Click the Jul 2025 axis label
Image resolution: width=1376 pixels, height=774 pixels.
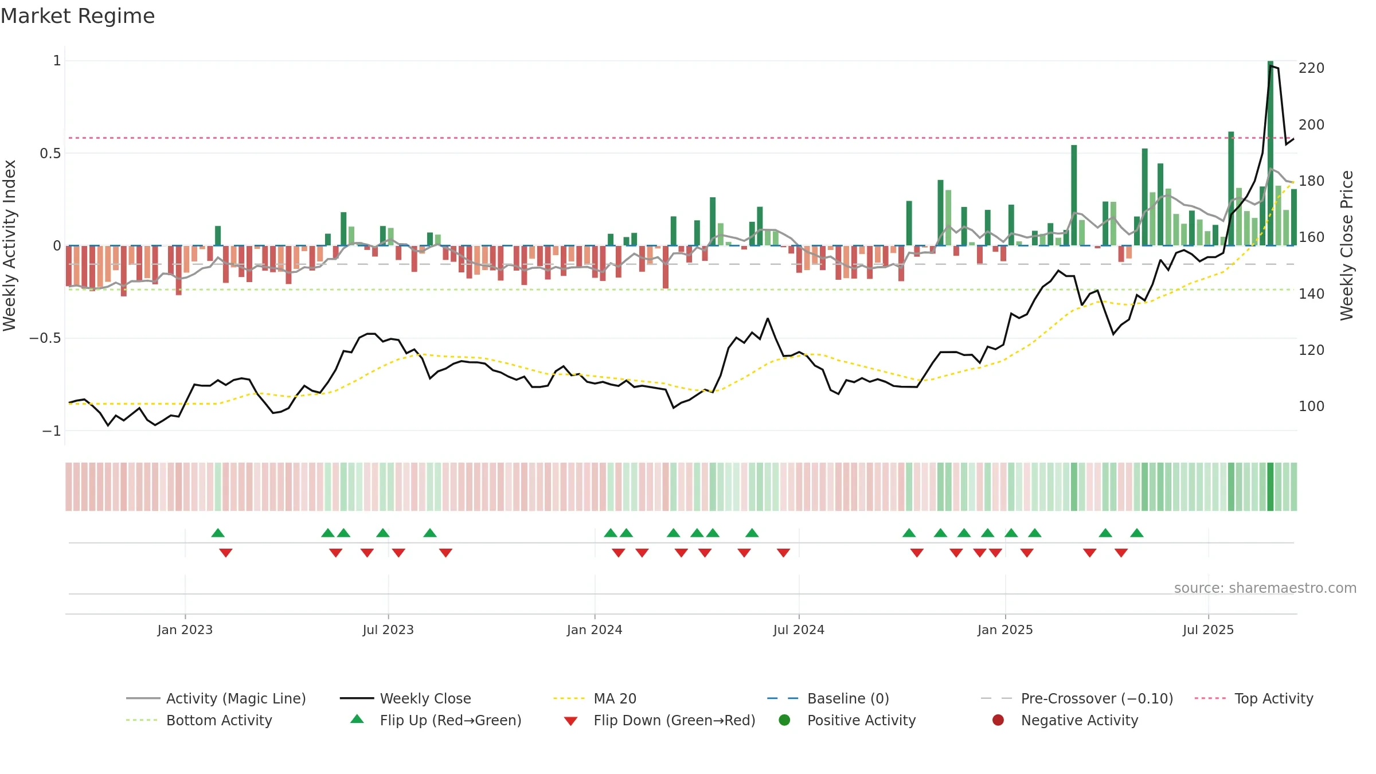pyautogui.click(x=1208, y=630)
